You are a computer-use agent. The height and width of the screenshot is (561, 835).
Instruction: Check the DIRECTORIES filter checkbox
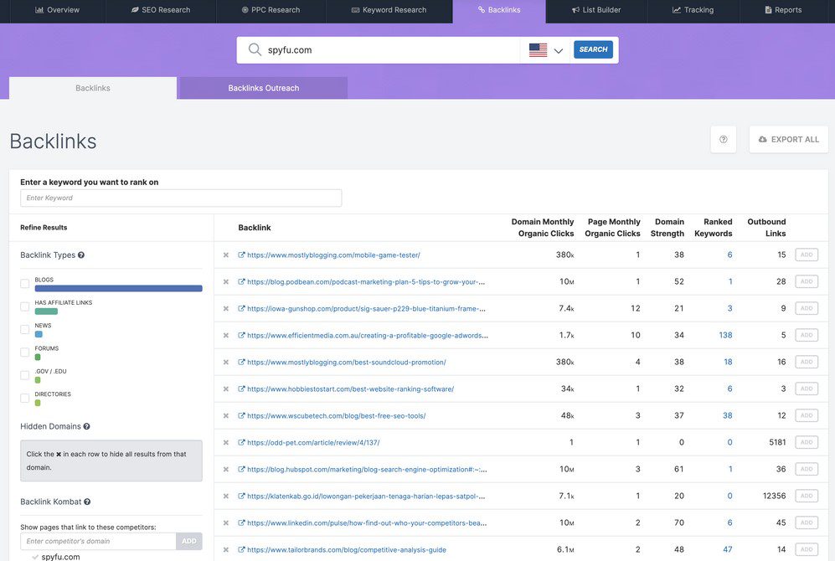(x=24, y=398)
